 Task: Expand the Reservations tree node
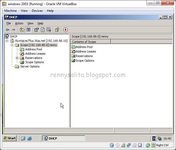[x=17, y=58]
